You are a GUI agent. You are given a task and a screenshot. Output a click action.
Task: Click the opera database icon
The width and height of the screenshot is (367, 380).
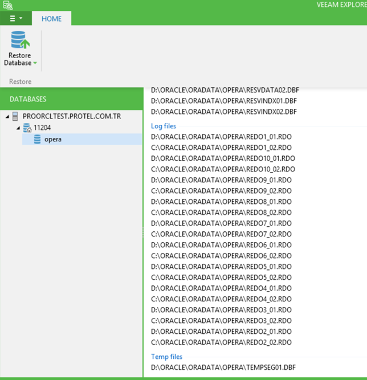tap(37, 139)
